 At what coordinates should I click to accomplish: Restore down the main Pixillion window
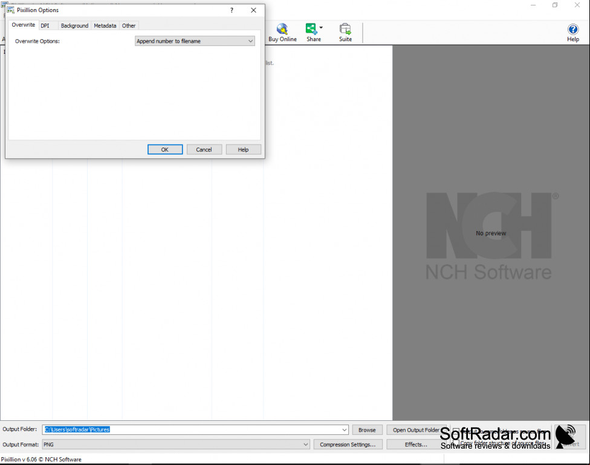tap(555, 5)
